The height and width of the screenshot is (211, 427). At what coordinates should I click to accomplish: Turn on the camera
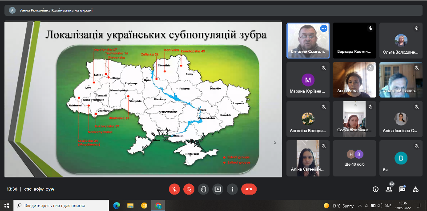[189, 189]
